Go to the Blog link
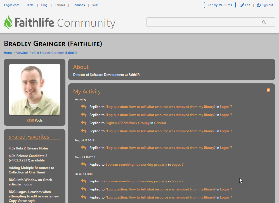Image resolution: width=279 pixels, height=203 pixels. coord(44,5)
